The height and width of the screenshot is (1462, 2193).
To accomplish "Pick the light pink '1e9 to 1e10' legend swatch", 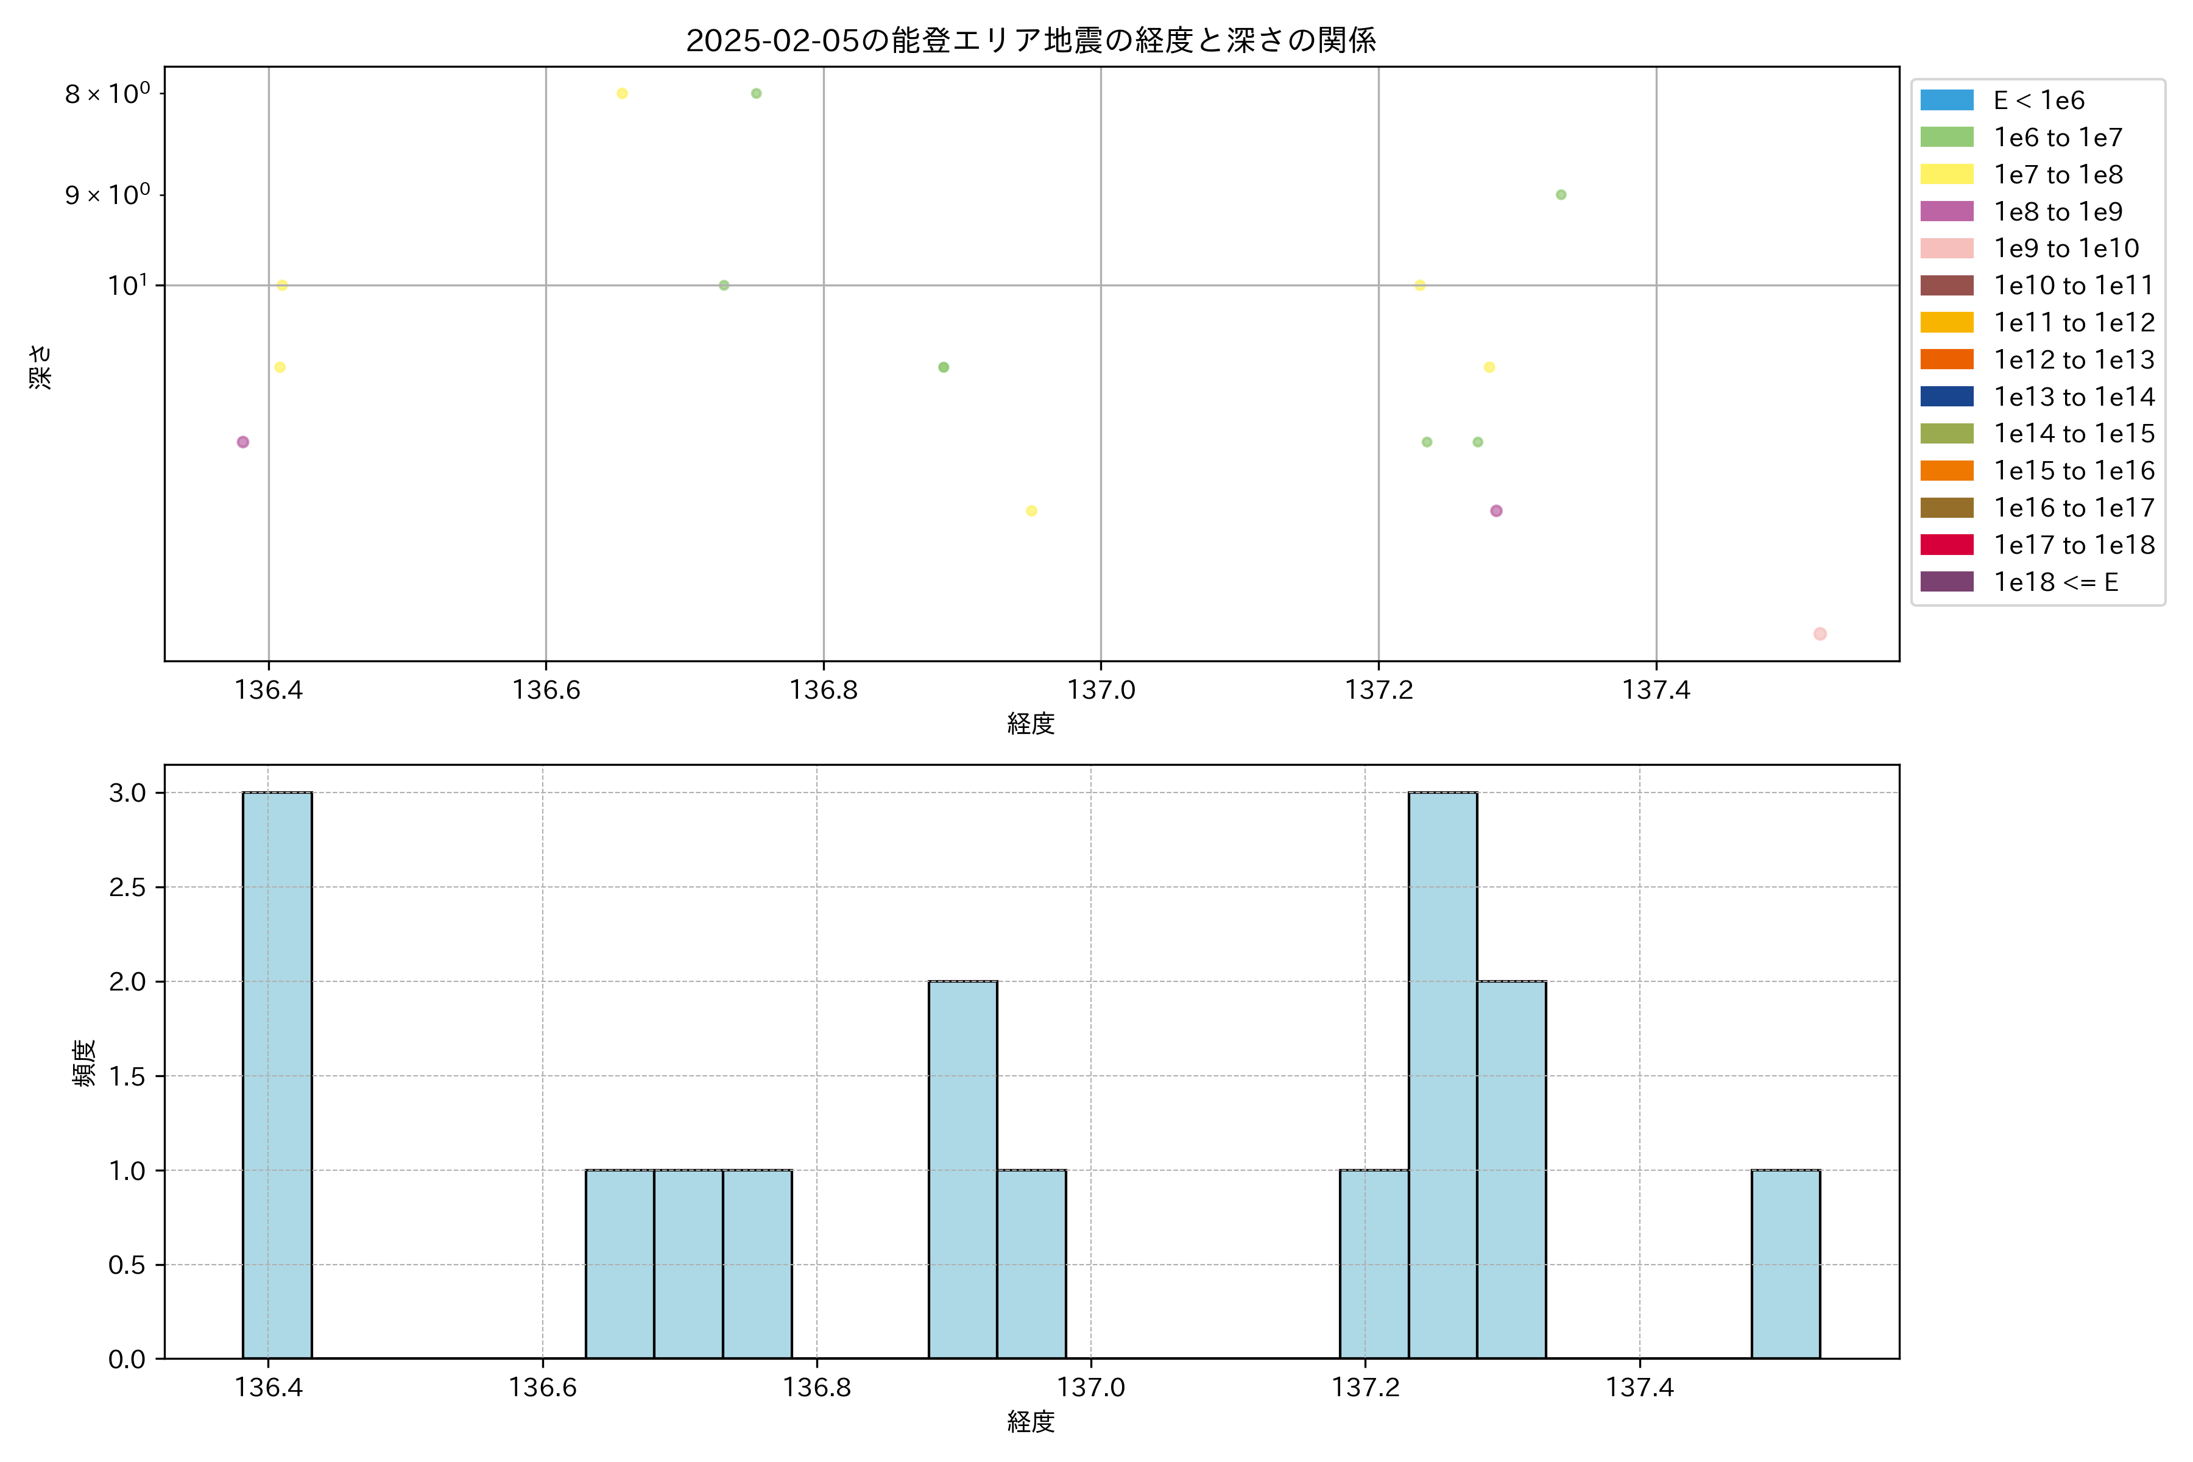I will [1947, 248].
